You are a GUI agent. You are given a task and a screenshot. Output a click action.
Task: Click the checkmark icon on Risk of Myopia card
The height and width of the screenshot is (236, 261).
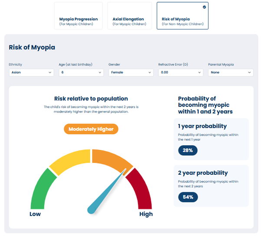204,7
